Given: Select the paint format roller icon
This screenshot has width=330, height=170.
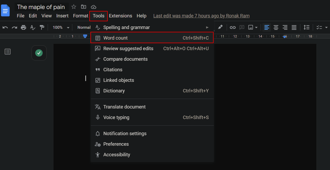Looking at the screenshot, I should 42,27.
